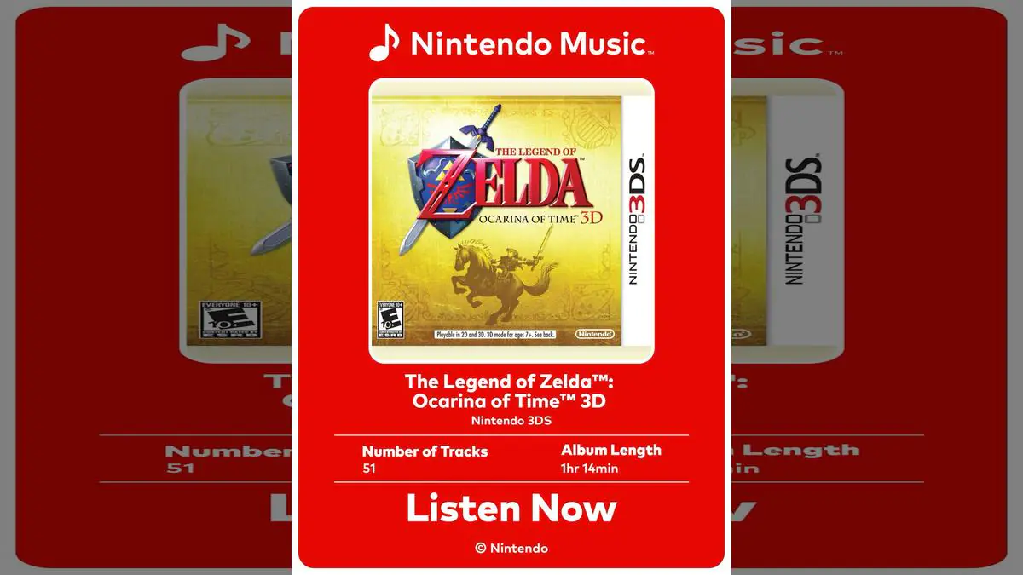
Task: Click the blurred ESRB badge in the left background
Action: [x=229, y=321]
